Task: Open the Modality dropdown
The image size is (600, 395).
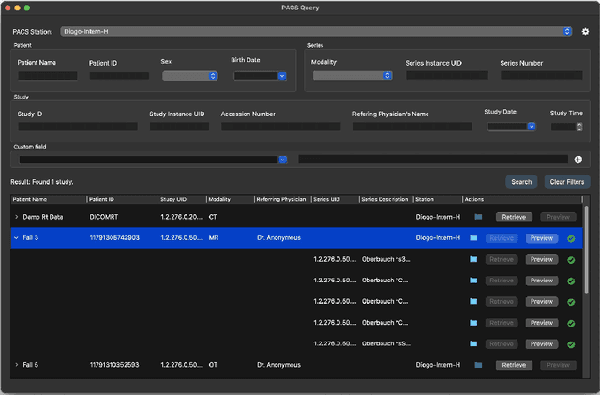Action: (x=352, y=75)
